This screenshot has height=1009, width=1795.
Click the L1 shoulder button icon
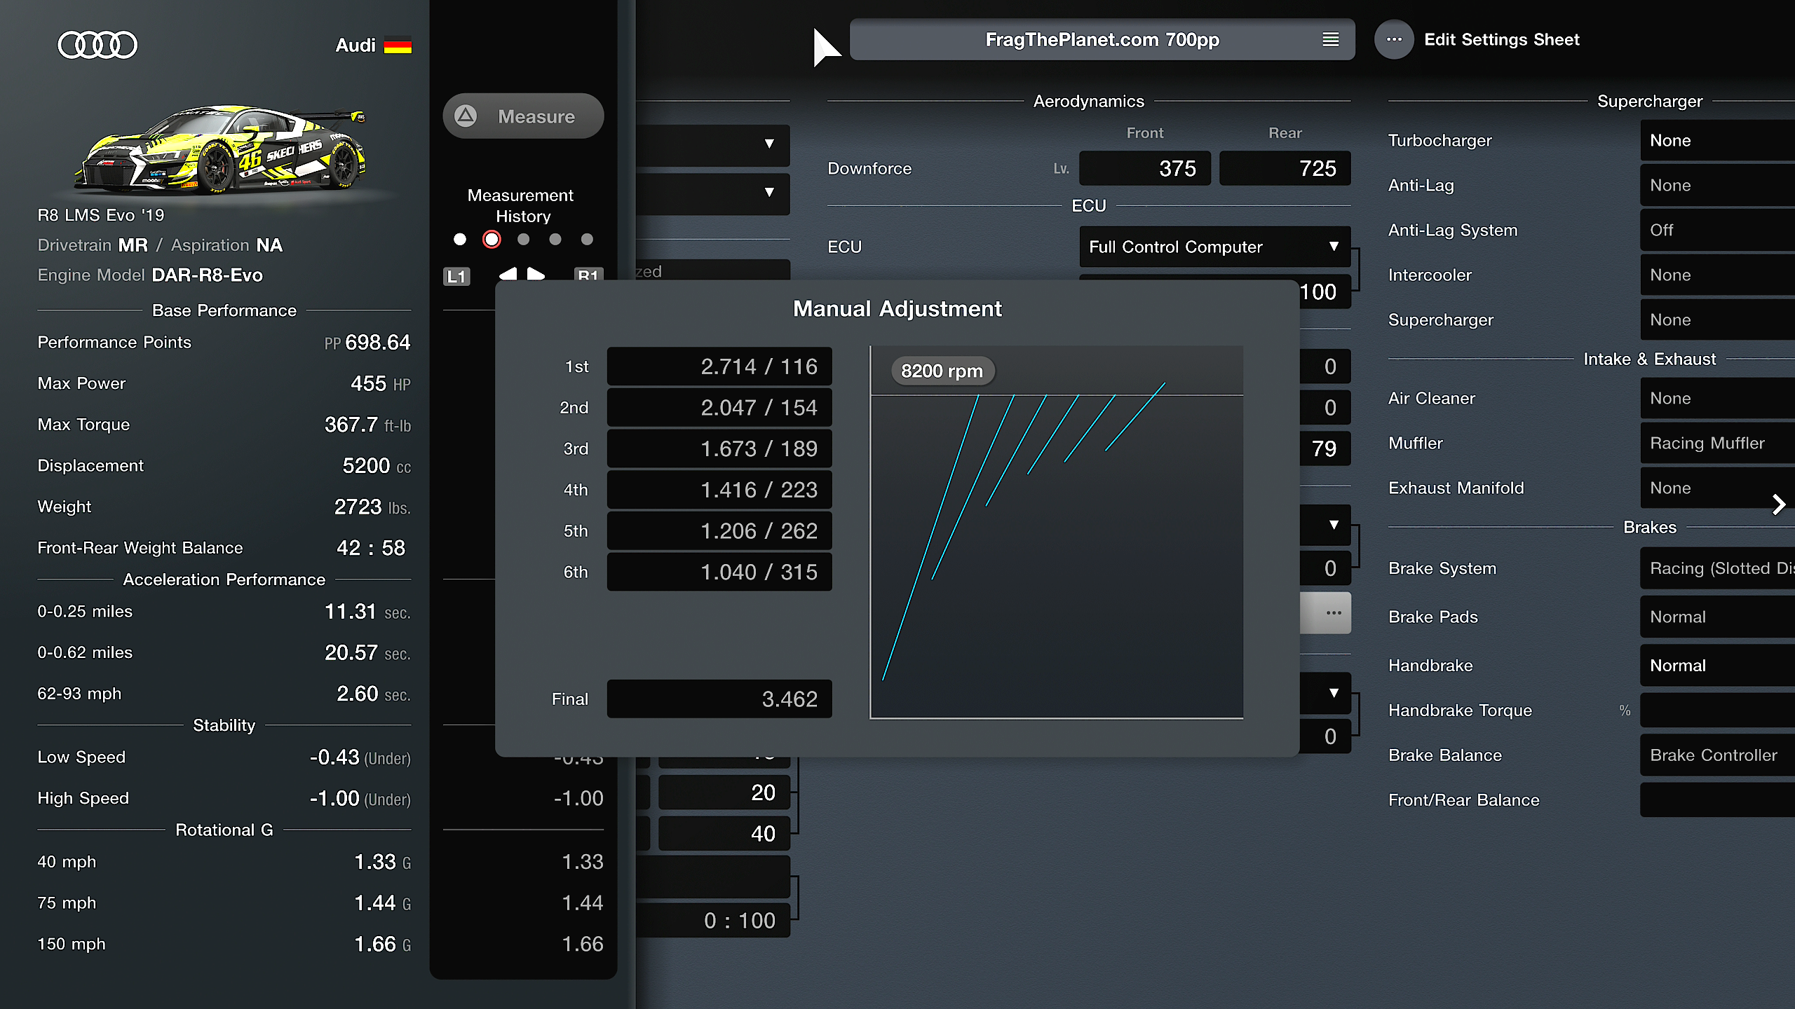coord(456,276)
